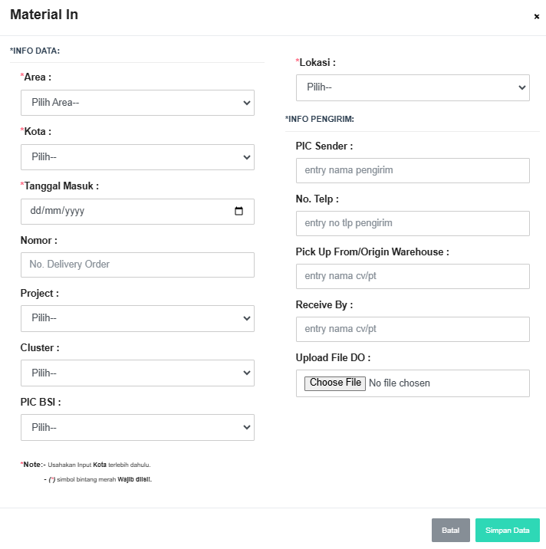Focus the Nomor Delivery Order field
This screenshot has width=546, height=549.
click(x=137, y=265)
